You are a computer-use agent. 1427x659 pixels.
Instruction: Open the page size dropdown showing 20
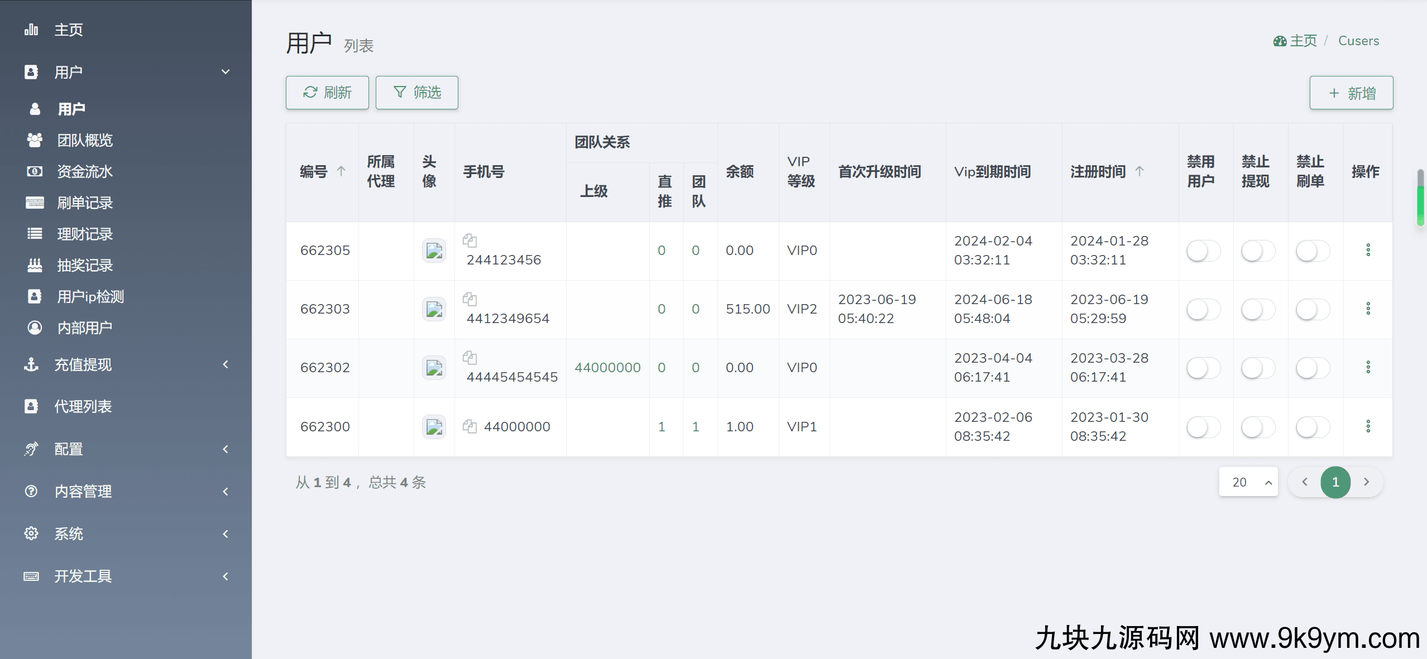pos(1248,482)
